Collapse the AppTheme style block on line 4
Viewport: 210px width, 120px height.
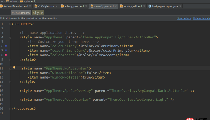[10, 37]
